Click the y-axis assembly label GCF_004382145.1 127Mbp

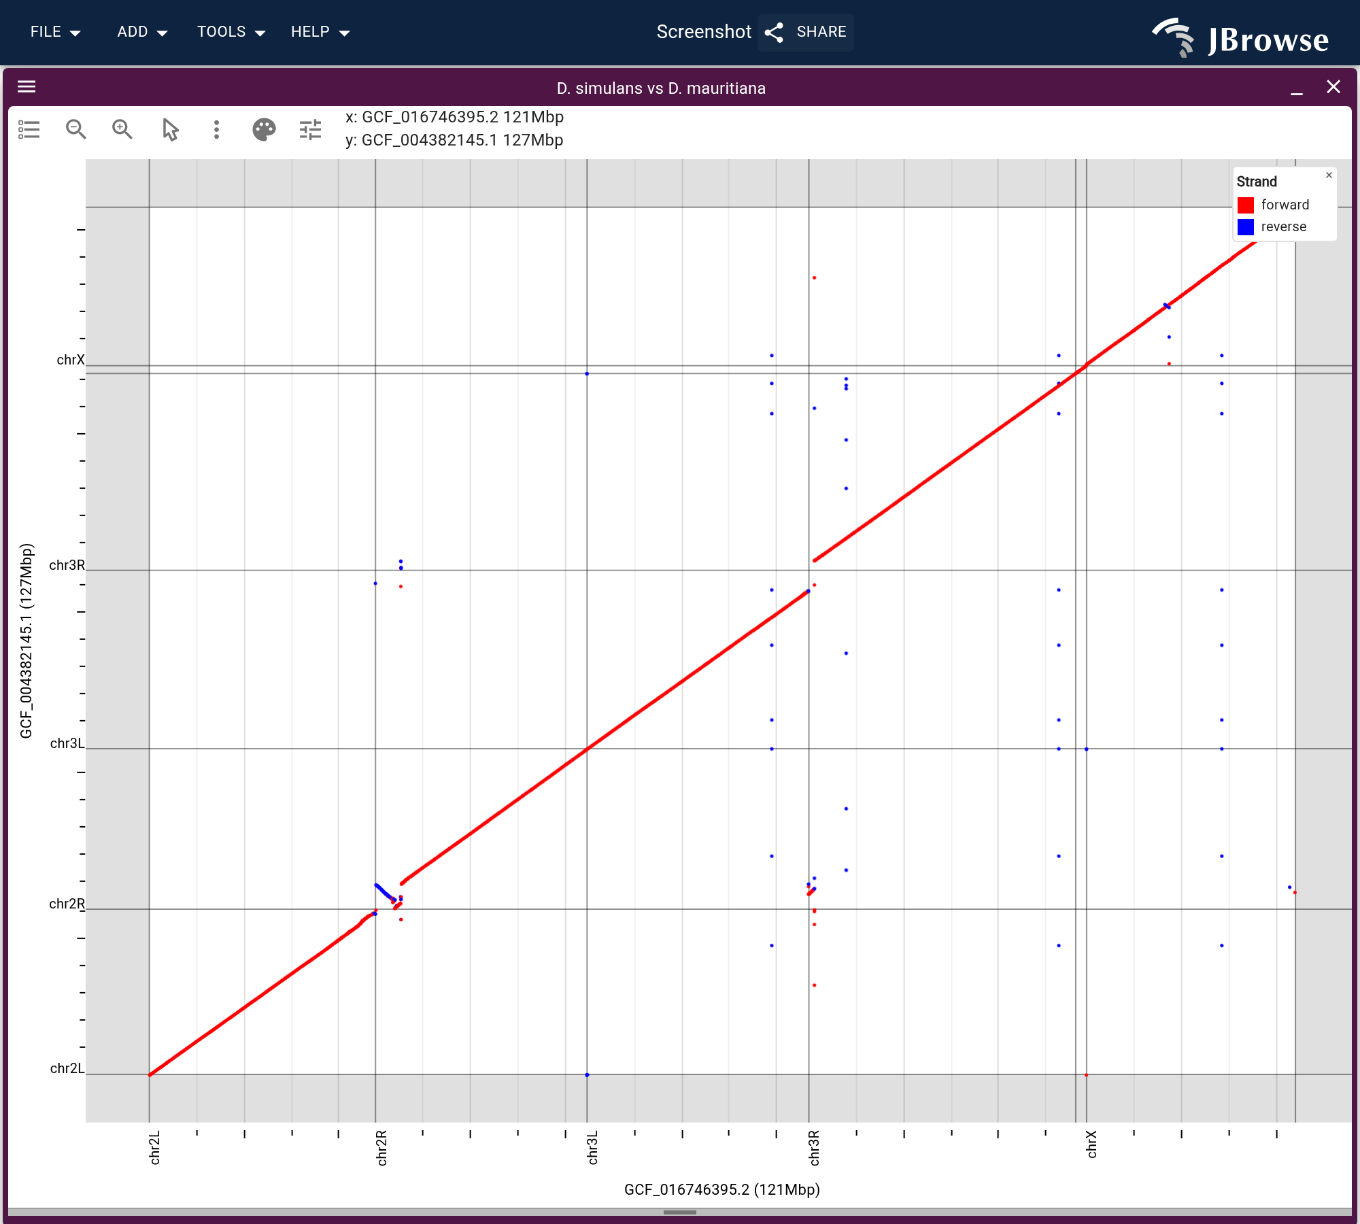(x=454, y=140)
